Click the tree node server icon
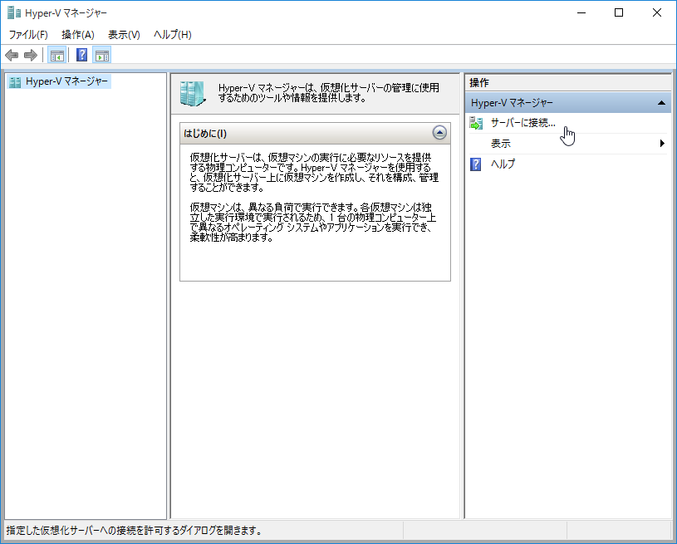The width and height of the screenshot is (677, 544). 15,82
